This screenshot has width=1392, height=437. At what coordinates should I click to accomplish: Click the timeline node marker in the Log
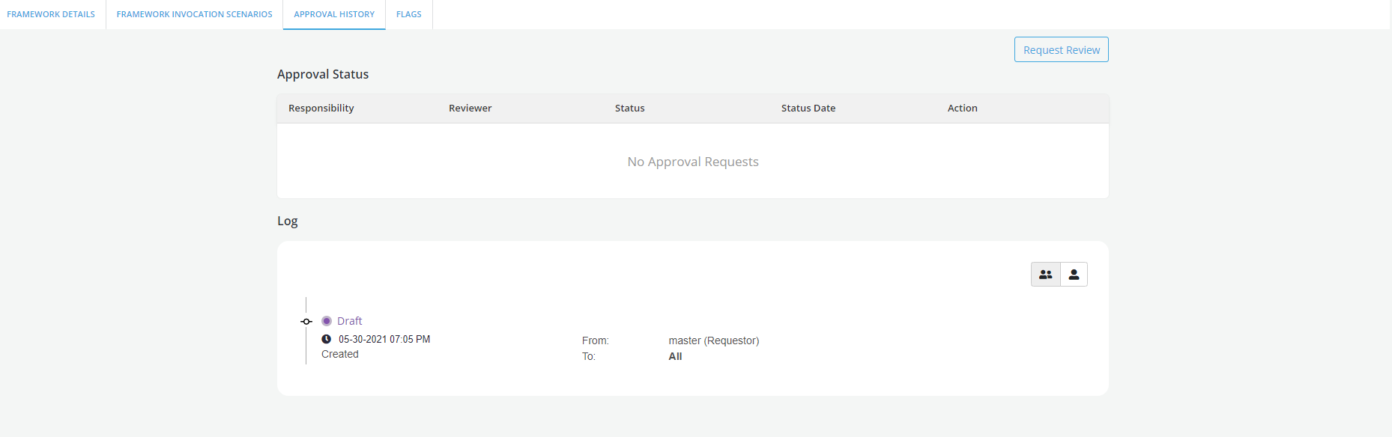click(306, 322)
